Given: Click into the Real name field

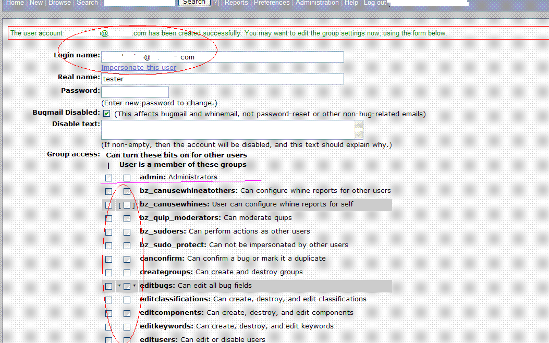Looking at the screenshot, I should click(x=222, y=79).
